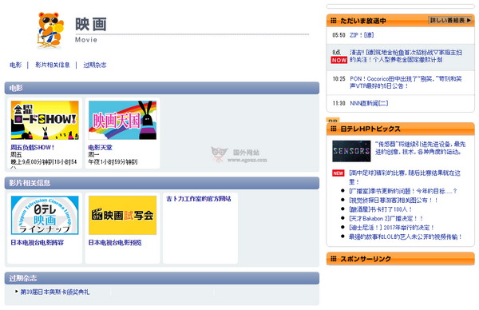Screen dimensions: 479x310
Task: Click the red NEW badge icon
Action: (x=338, y=173)
